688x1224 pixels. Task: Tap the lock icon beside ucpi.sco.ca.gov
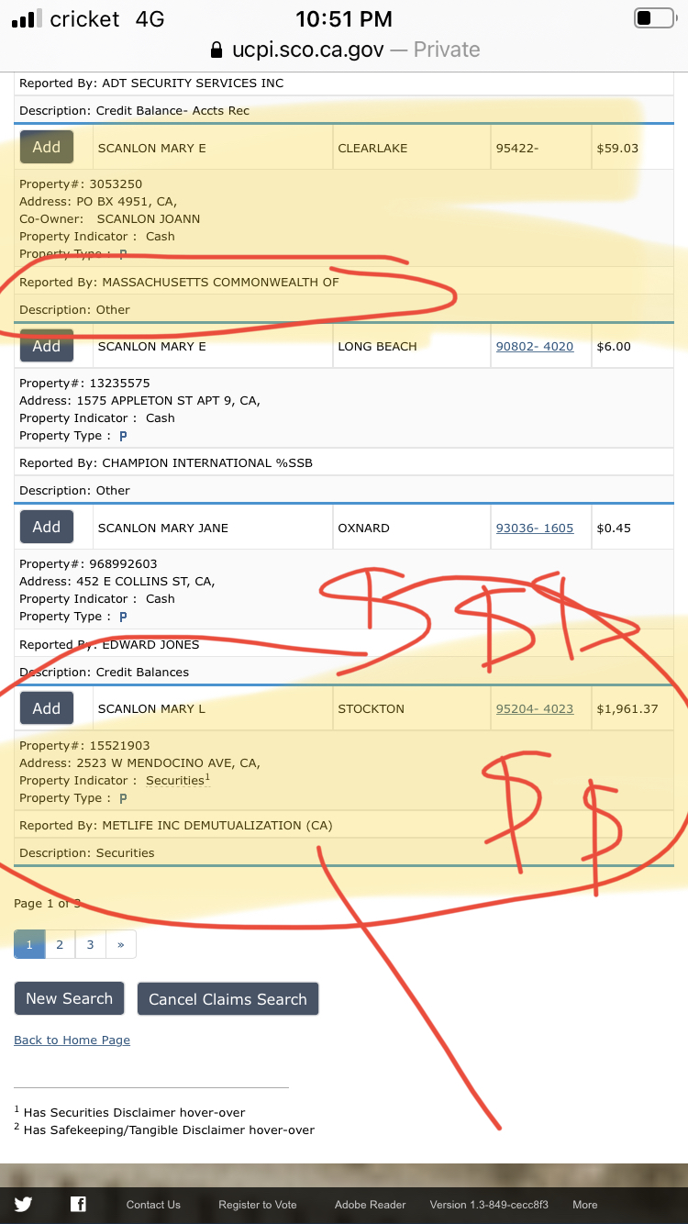click(216, 50)
